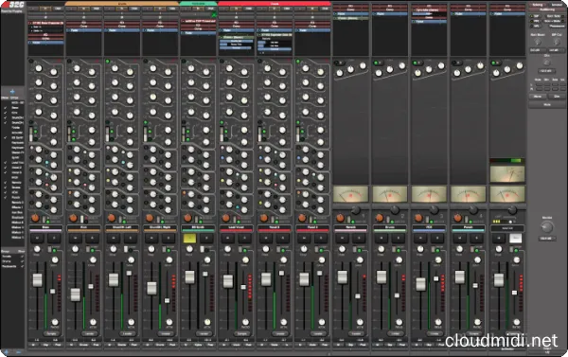Screen dimensions: 568x357
Task: Open Lead Vocal strip Compress mode selector
Action: click(241, 333)
